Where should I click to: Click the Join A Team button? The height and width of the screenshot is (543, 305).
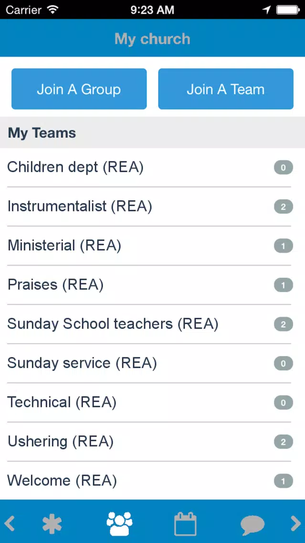click(x=226, y=89)
